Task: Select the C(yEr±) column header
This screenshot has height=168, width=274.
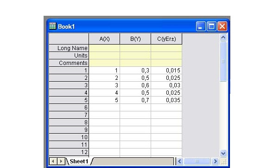Action: click(x=166, y=39)
